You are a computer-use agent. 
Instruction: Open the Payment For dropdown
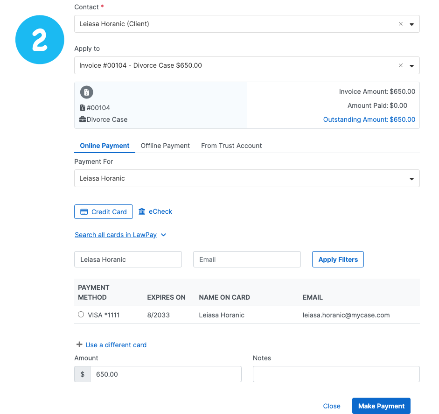point(411,178)
